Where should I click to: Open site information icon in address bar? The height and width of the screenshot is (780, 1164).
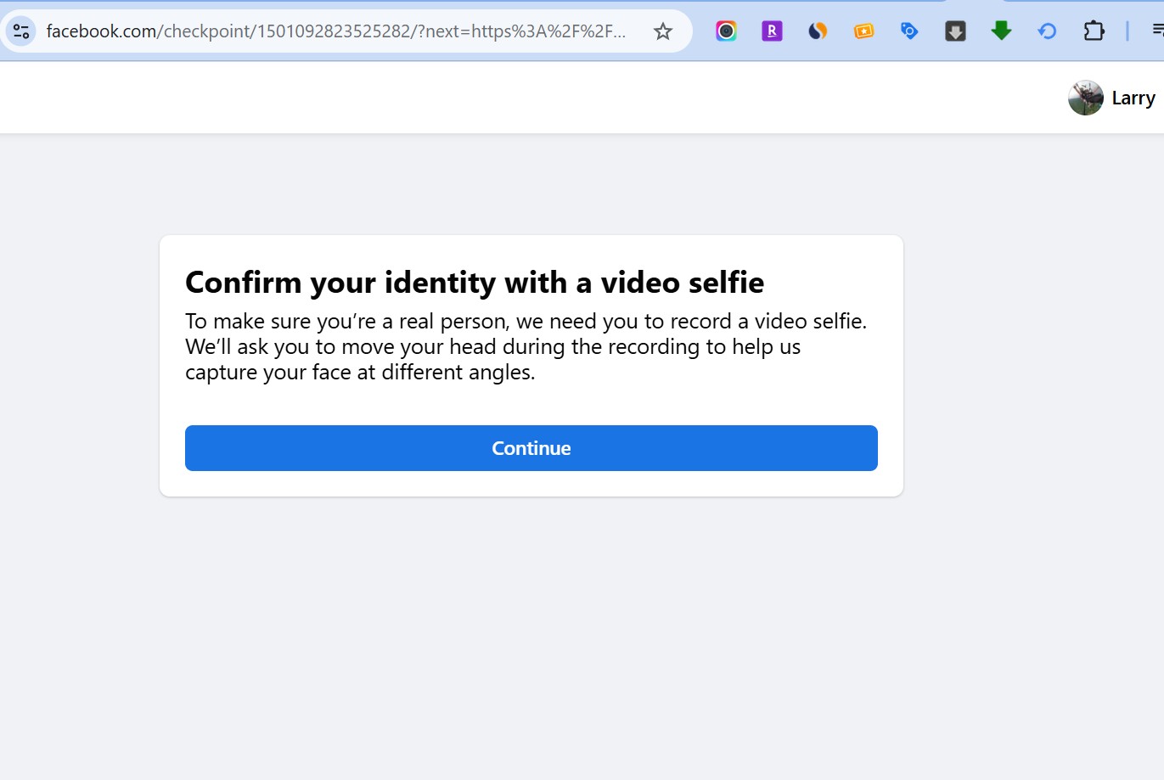(x=21, y=31)
